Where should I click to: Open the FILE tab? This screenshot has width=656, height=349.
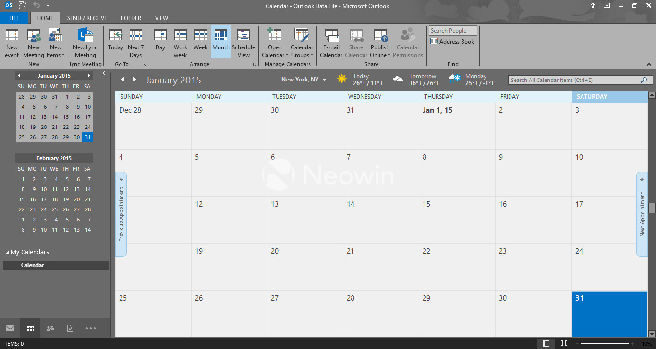click(x=14, y=18)
